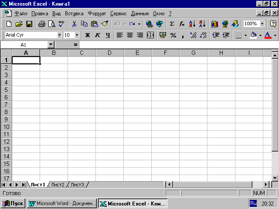
Task: Select column D header
Action: [x=109, y=53]
